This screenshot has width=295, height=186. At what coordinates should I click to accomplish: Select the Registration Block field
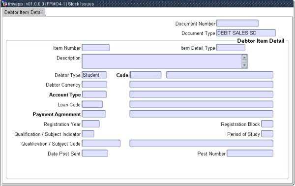[267, 124]
